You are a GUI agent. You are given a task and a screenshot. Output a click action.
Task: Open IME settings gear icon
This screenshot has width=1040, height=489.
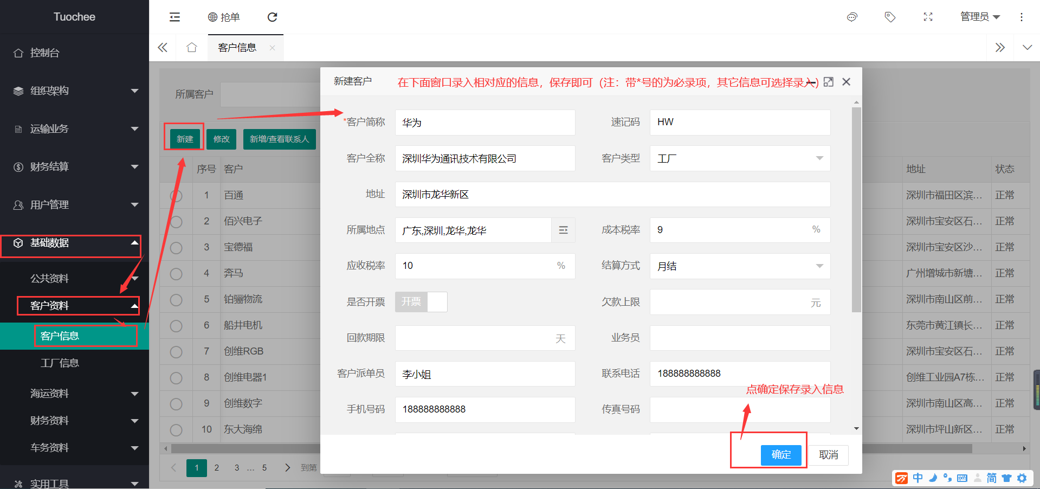(x=1022, y=478)
